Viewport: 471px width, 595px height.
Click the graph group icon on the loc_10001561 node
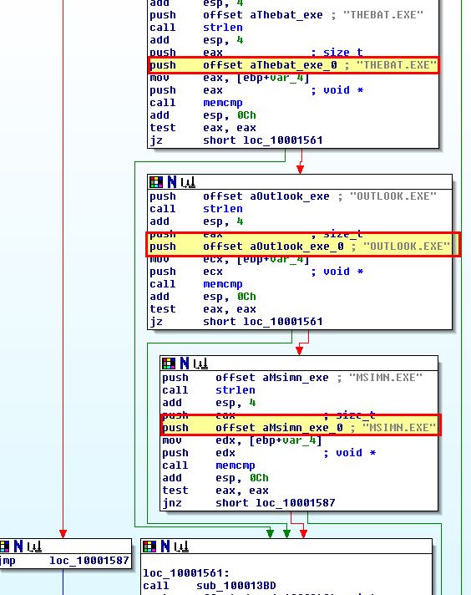point(181,547)
